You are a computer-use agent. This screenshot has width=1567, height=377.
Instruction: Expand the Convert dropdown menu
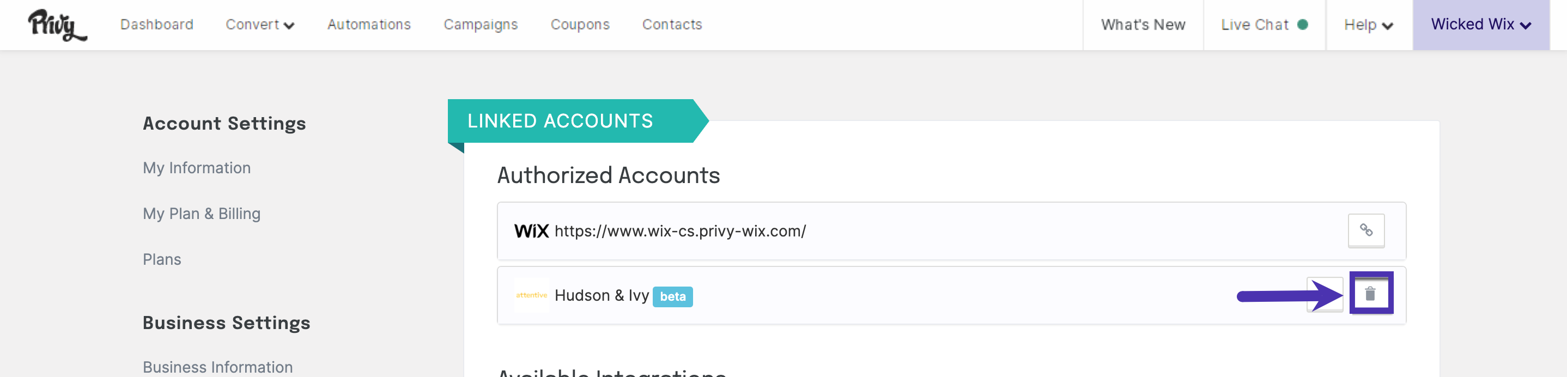pyautogui.click(x=260, y=25)
